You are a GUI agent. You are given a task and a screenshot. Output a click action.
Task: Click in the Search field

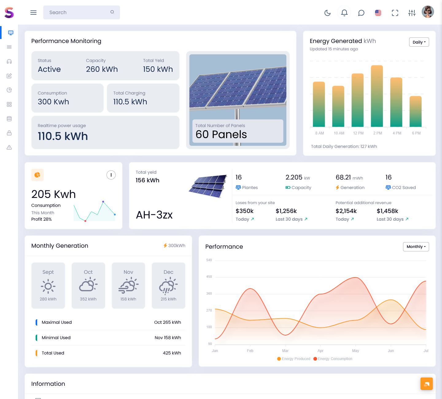point(78,13)
